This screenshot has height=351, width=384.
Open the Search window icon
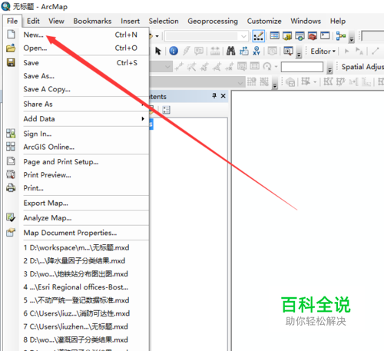pyautogui.click(x=300, y=36)
